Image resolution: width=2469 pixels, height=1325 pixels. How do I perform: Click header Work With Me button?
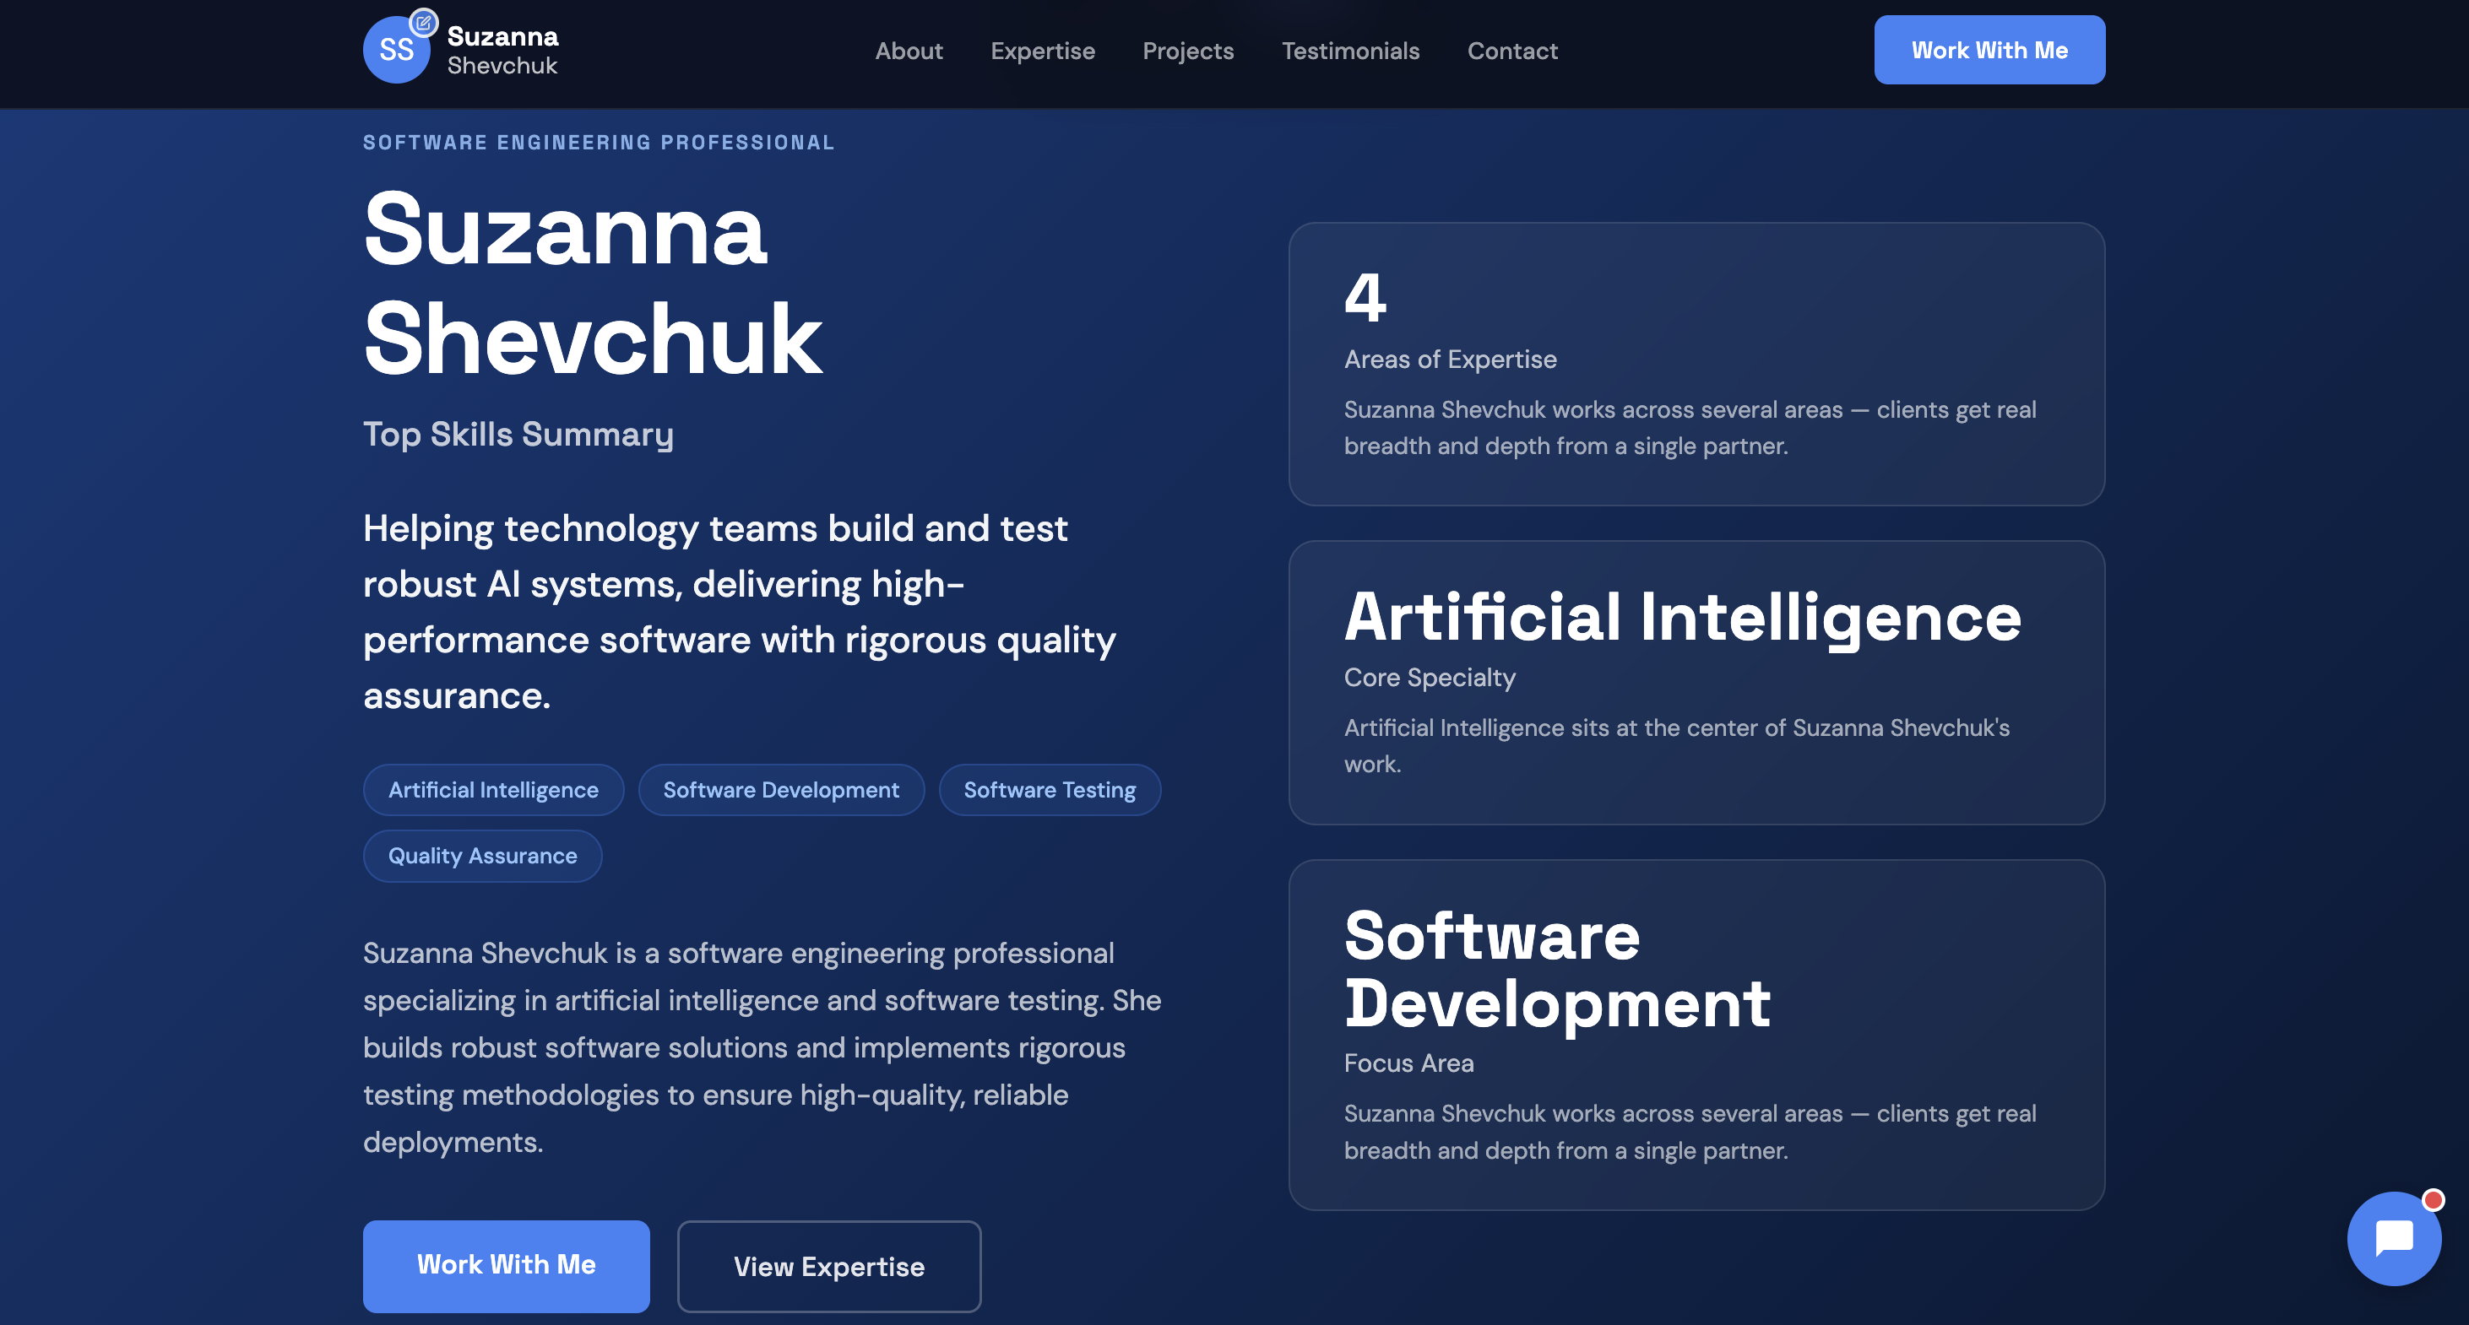coord(1989,50)
